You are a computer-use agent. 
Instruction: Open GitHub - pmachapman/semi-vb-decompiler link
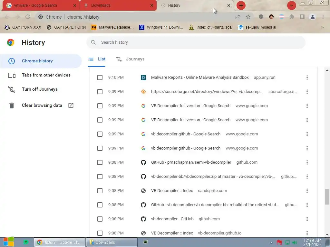pyautogui.click(x=191, y=162)
